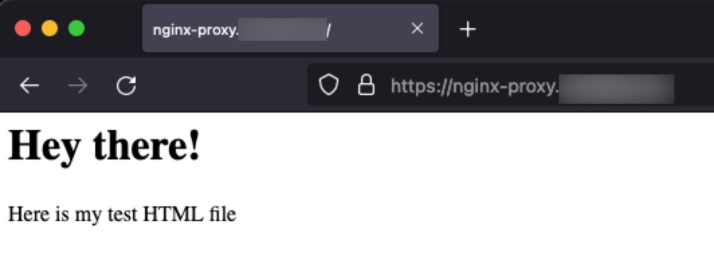Viewport: 714px width, 272px height.
Task: Show site security info via padlock icon
Action: click(366, 85)
